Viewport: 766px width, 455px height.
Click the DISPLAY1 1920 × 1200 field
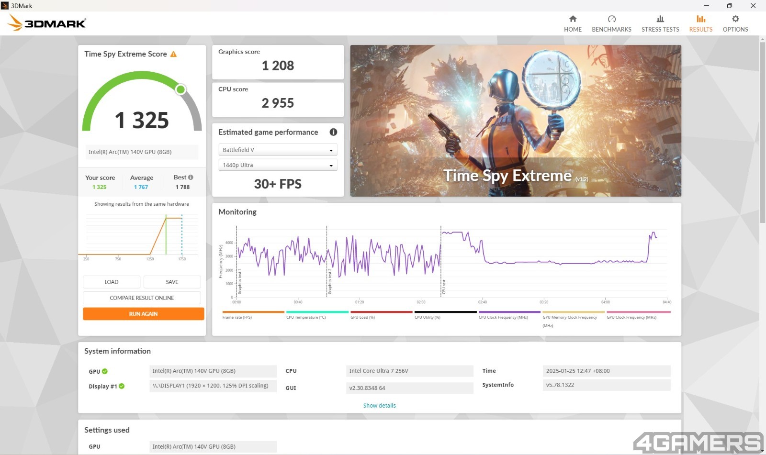213,386
